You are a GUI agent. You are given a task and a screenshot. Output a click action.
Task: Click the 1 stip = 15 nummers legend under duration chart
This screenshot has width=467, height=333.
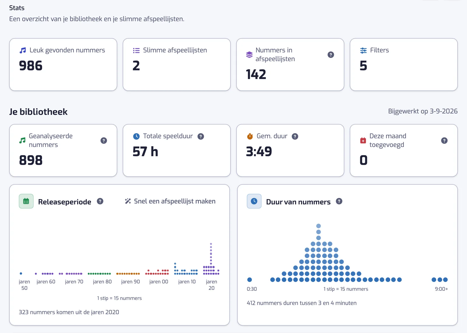click(x=346, y=289)
